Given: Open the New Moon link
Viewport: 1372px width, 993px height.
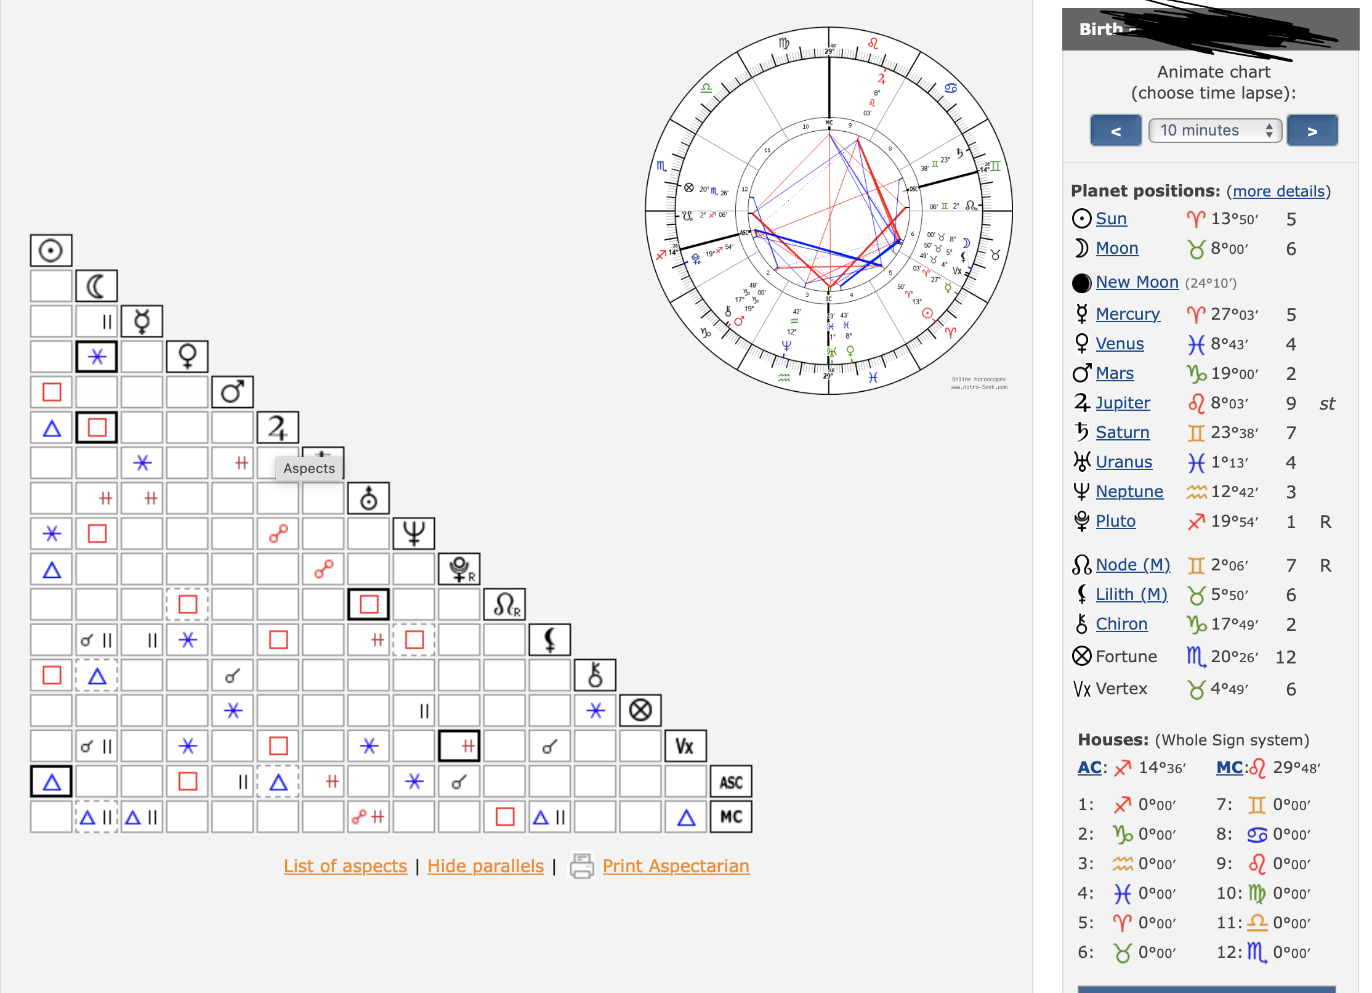Looking at the screenshot, I should click(x=1137, y=282).
